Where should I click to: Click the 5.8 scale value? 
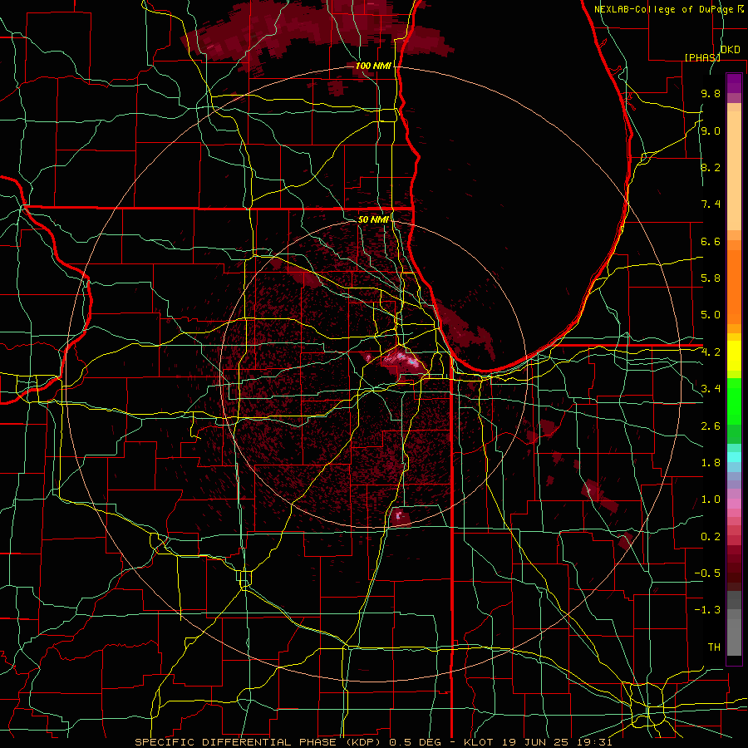click(x=711, y=278)
